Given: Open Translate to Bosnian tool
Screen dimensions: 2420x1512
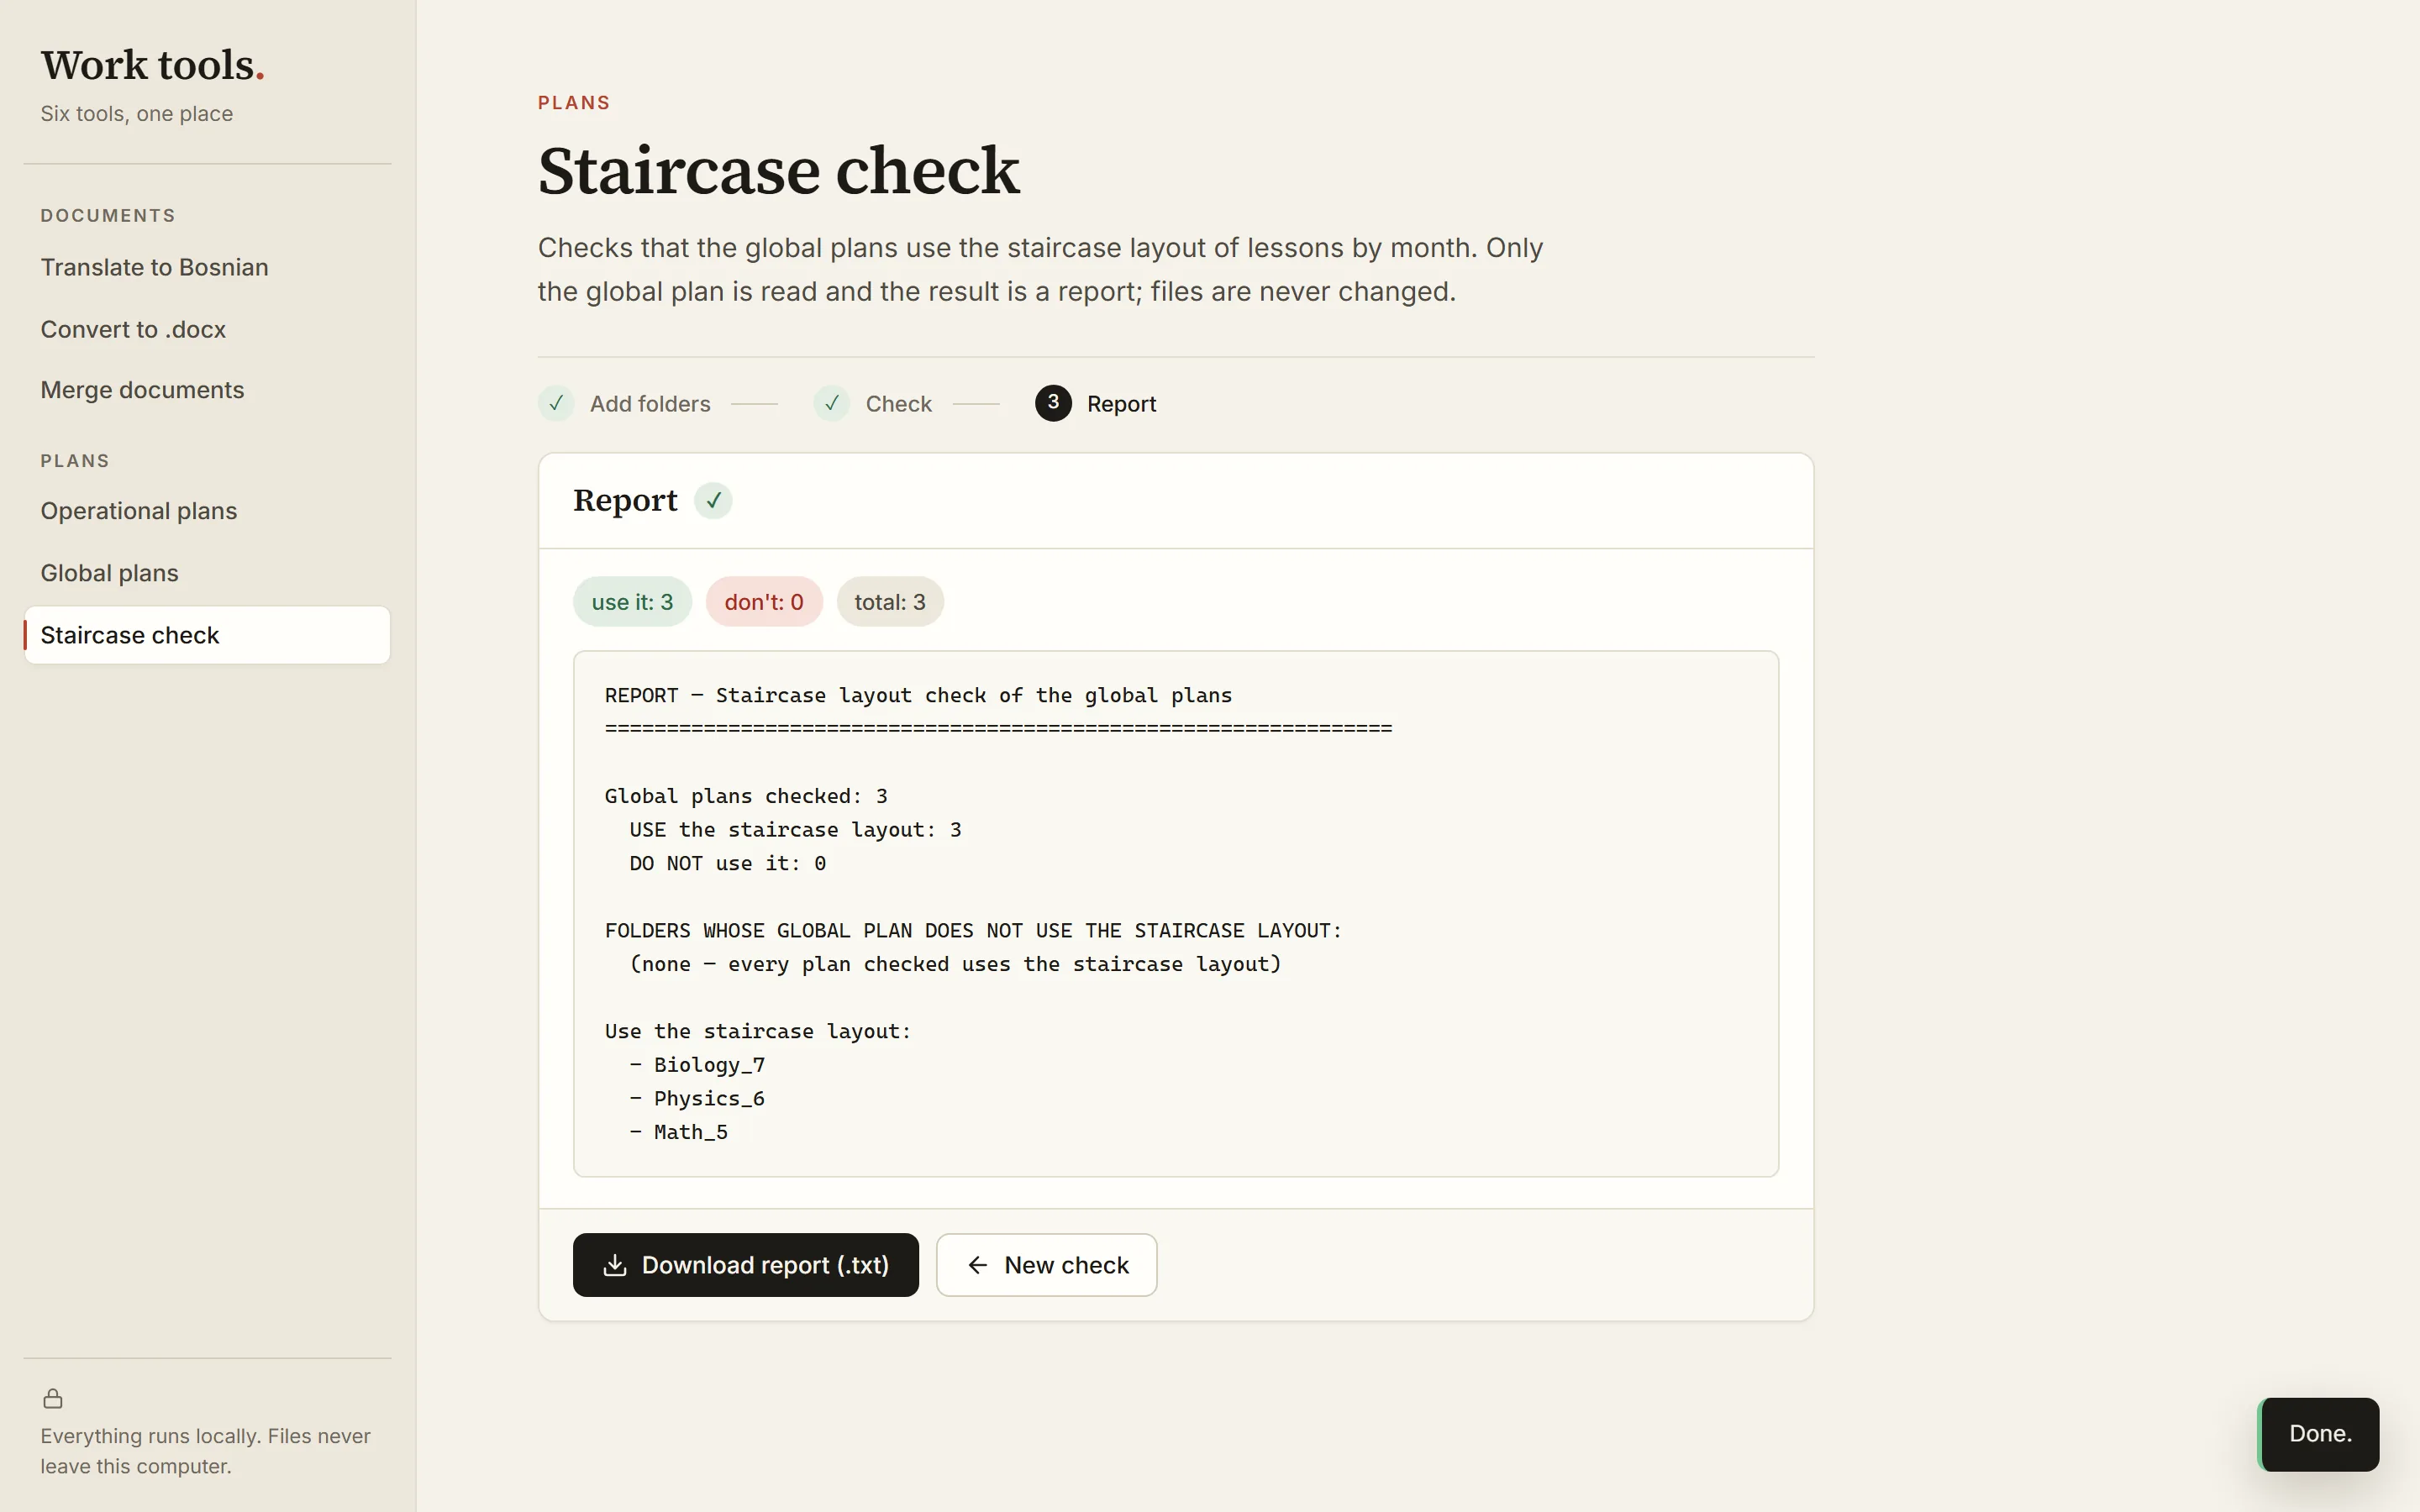Looking at the screenshot, I should [207, 267].
